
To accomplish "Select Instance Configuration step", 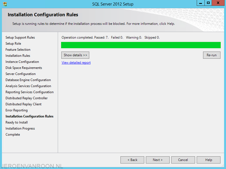I will click(22, 62).
